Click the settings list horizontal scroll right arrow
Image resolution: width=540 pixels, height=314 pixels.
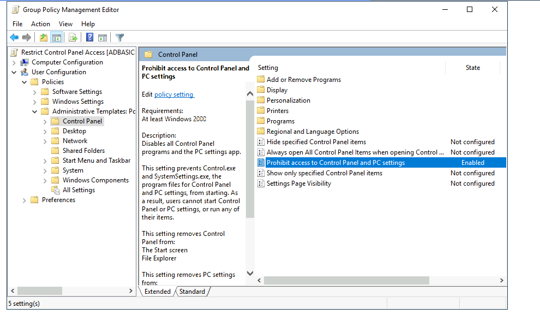click(x=501, y=281)
